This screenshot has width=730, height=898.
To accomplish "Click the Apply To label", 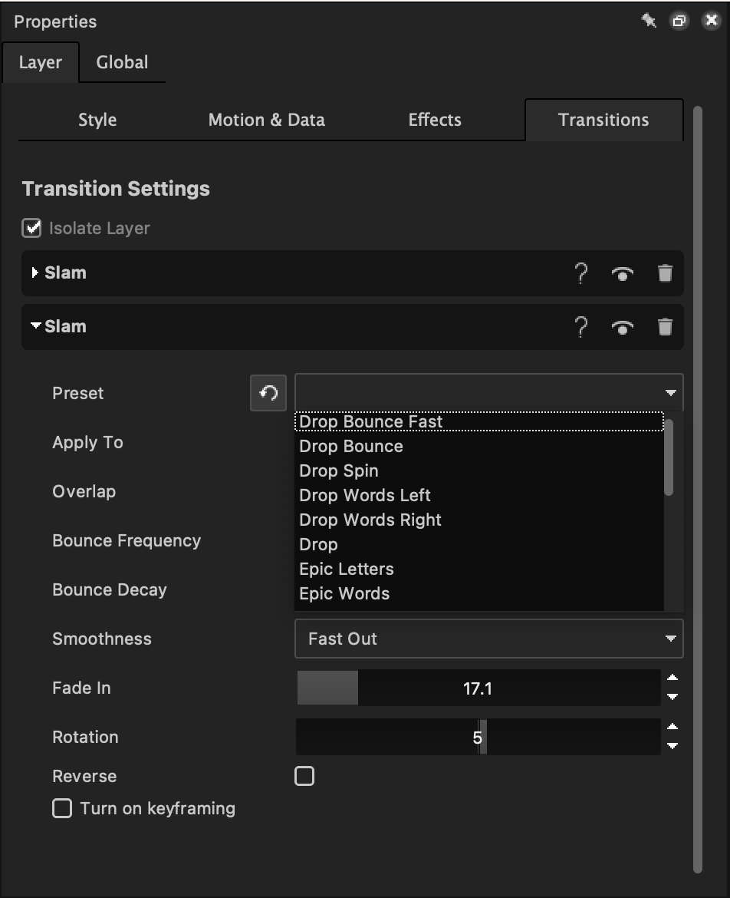I will pos(87,442).
